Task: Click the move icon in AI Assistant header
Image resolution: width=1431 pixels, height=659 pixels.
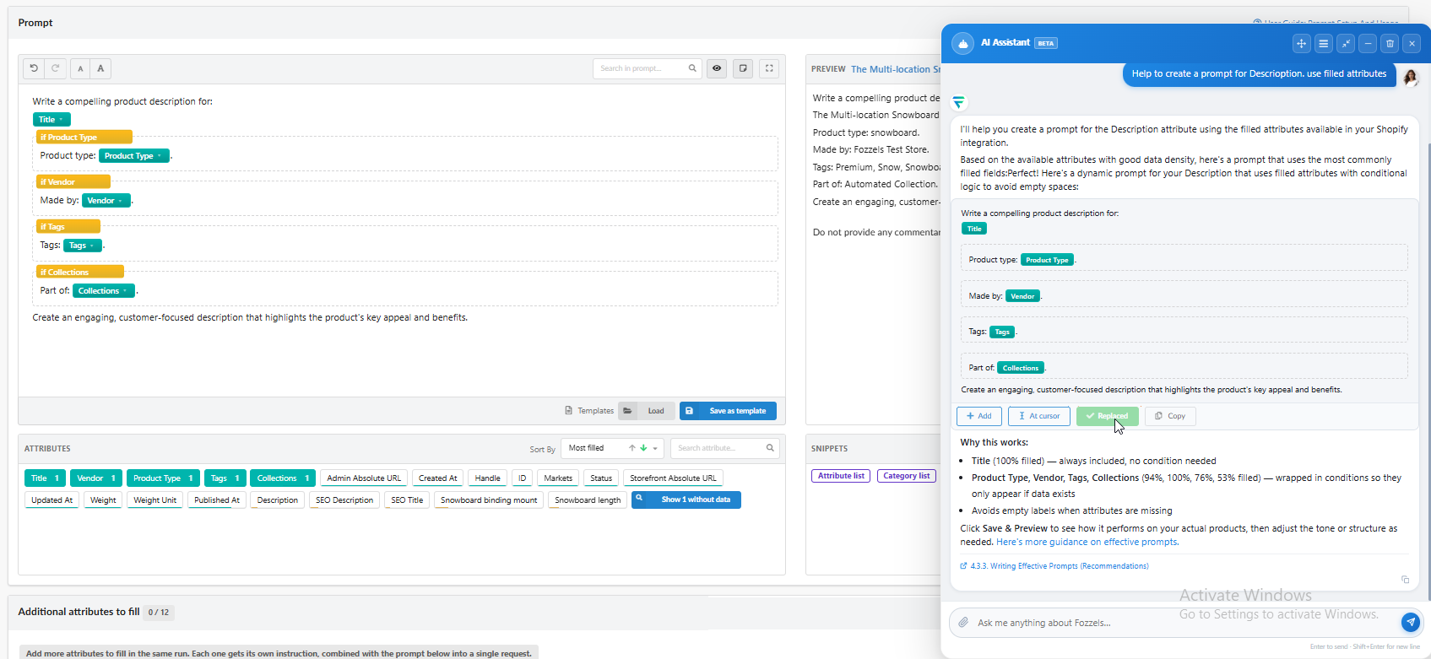Action: tap(1302, 43)
